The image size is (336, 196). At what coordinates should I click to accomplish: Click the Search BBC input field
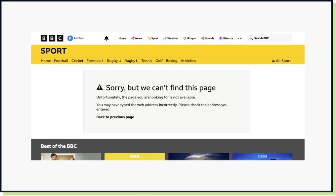pyautogui.click(x=270, y=38)
